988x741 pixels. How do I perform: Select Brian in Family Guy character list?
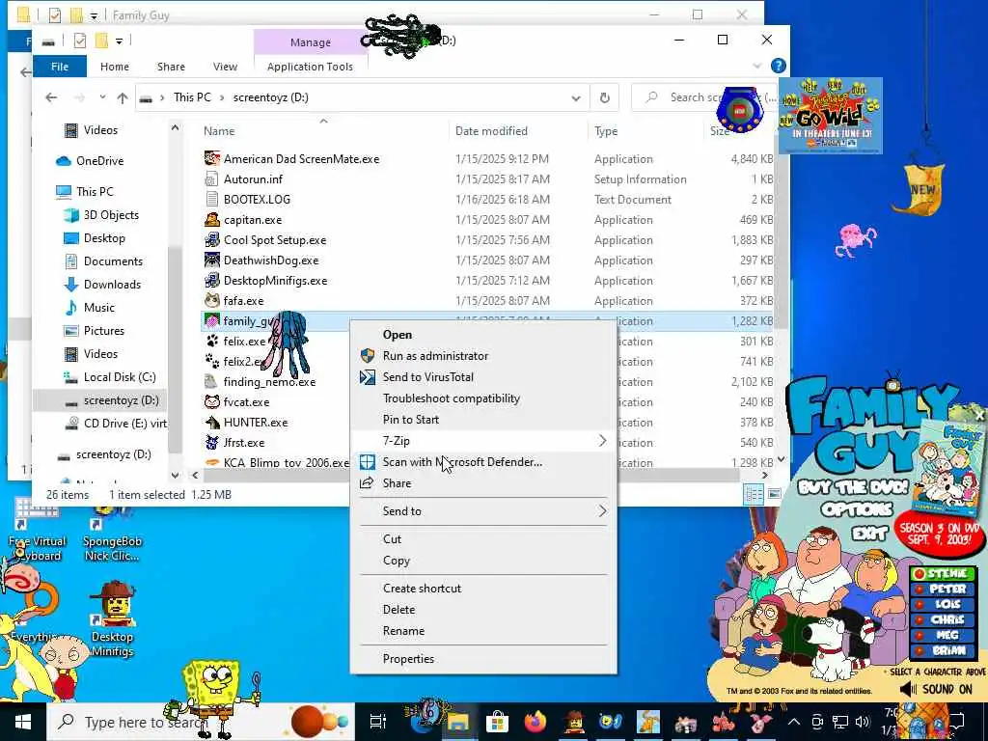pyautogui.click(x=942, y=650)
